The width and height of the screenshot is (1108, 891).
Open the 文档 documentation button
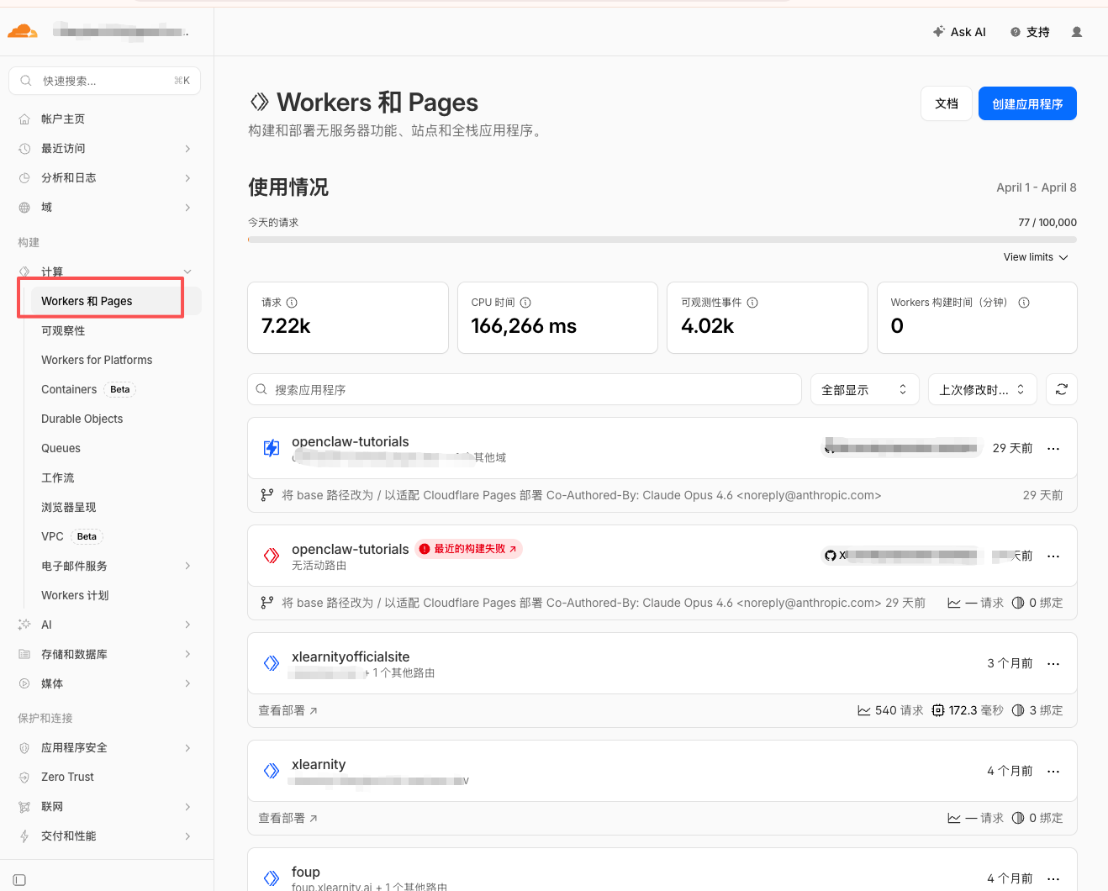[947, 103]
